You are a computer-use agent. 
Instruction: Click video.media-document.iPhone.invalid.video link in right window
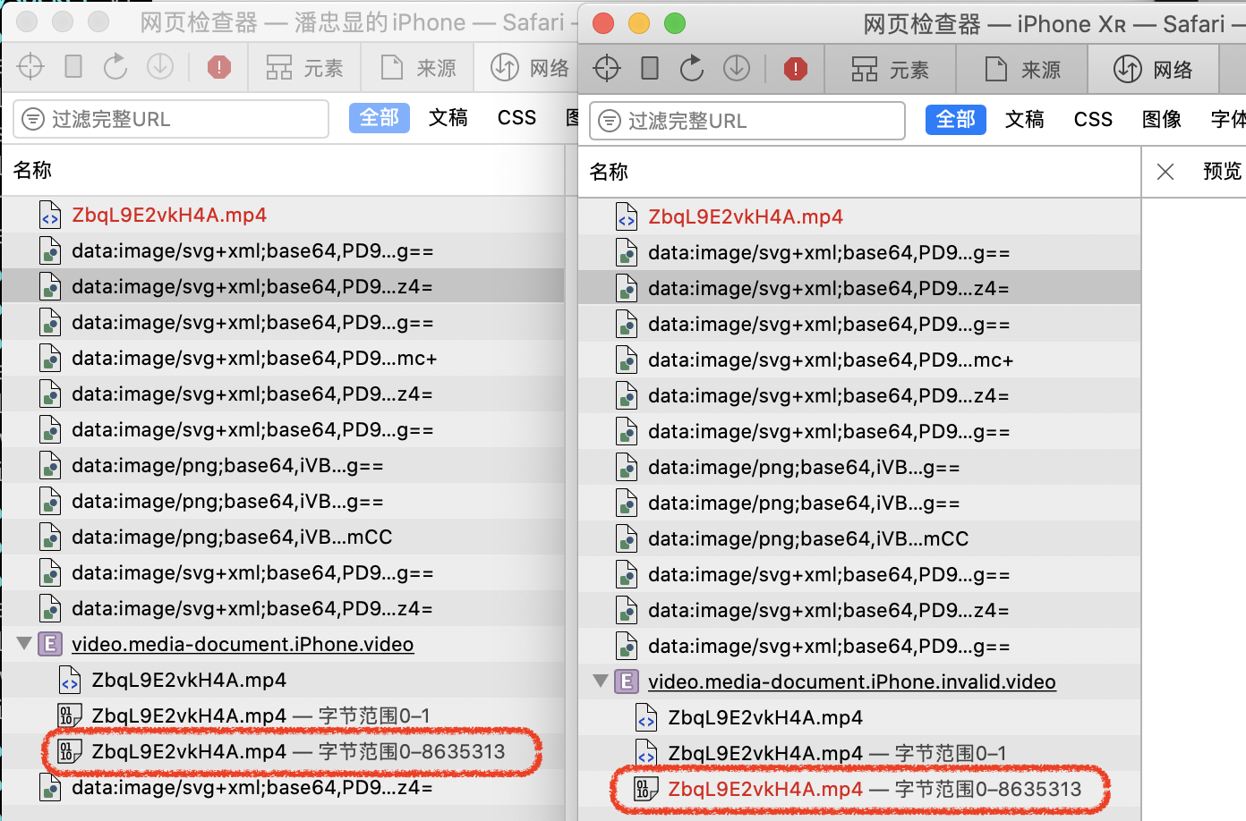tap(852, 681)
